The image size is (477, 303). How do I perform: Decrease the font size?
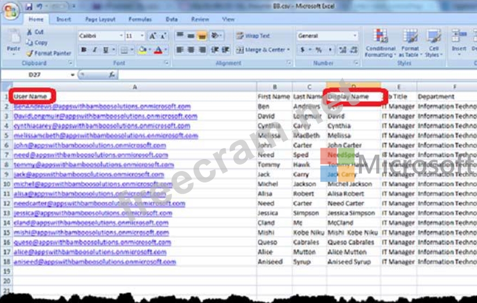(163, 36)
